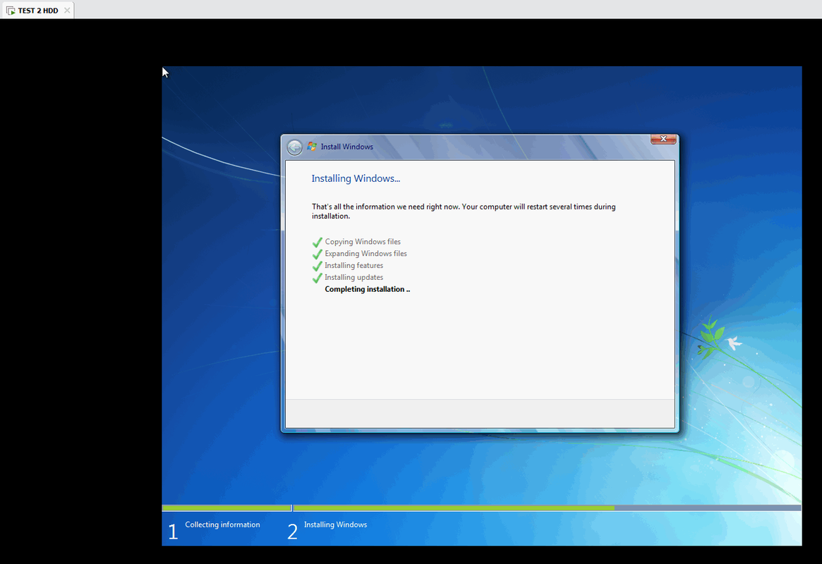Click the checkmark beside Installing updates
822x564 pixels.
coord(318,278)
